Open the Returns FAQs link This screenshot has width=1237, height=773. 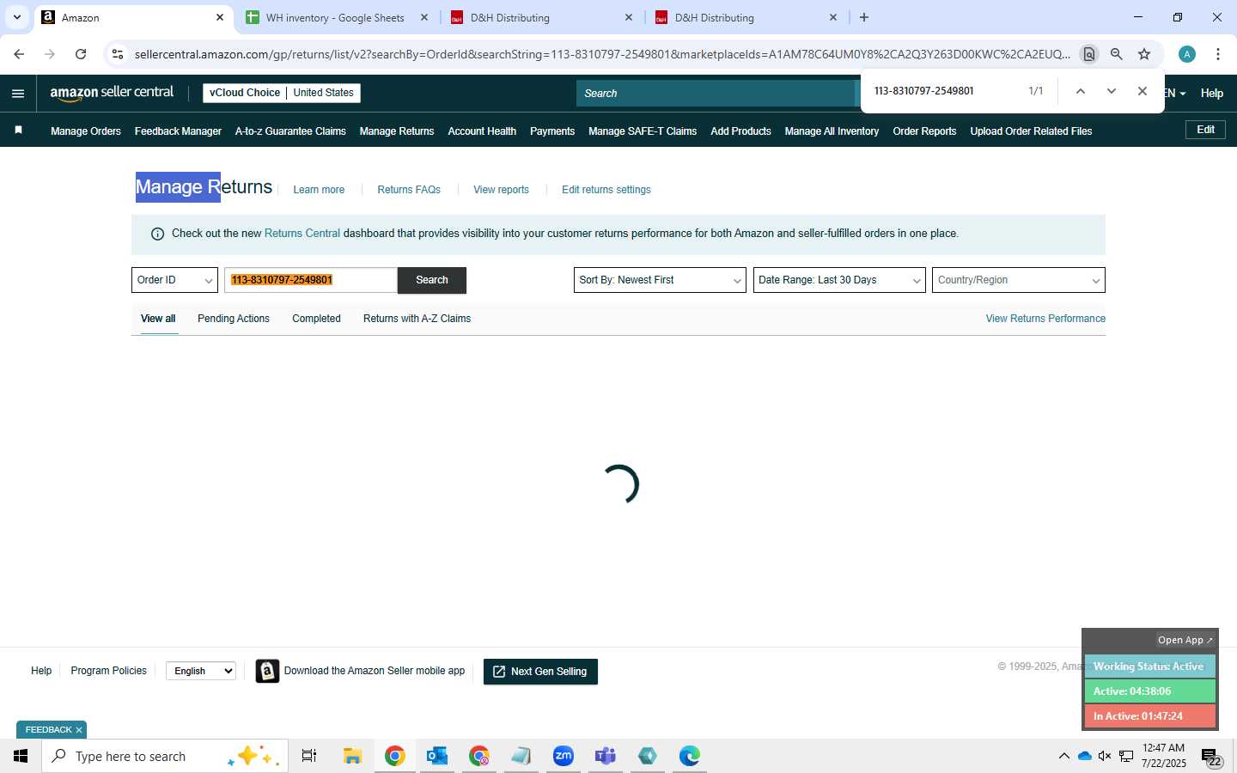409,190
